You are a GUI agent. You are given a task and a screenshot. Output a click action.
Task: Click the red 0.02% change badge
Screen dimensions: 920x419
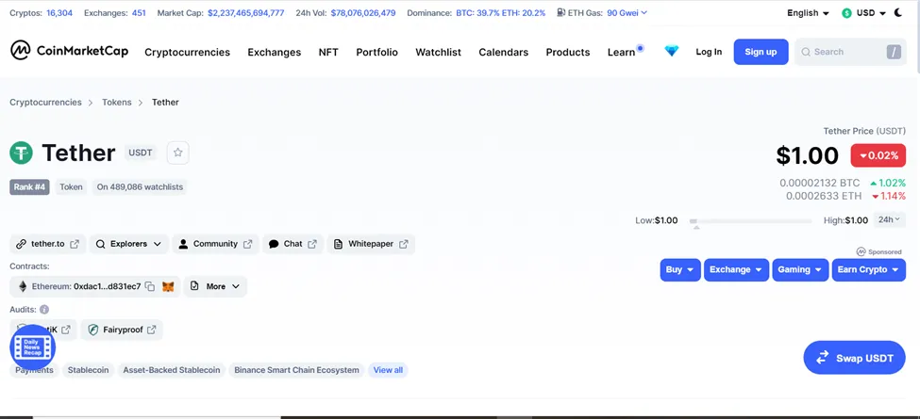878,155
